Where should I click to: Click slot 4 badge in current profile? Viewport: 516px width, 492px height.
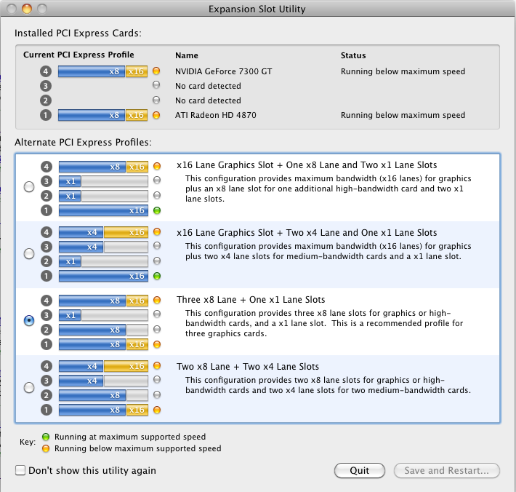pyautogui.click(x=46, y=71)
